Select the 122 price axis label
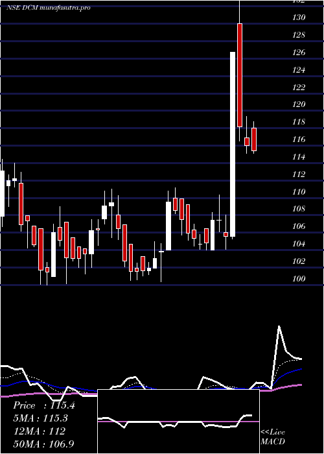This screenshot has height=454, width=324. pos(298,87)
